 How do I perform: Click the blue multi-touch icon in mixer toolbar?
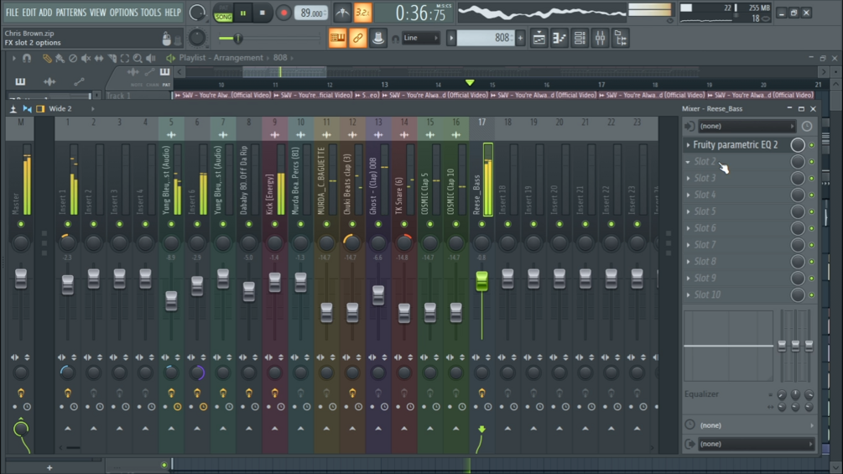pyautogui.click(x=27, y=109)
